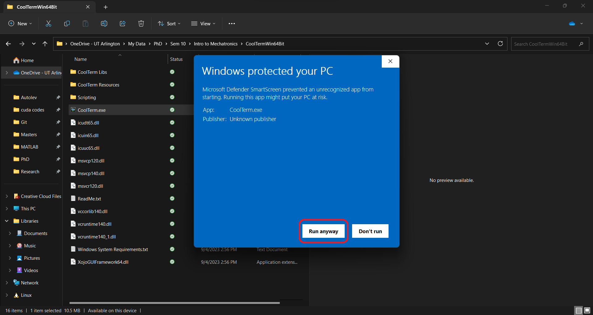Expand the This PC tree node

click(7, 208)
